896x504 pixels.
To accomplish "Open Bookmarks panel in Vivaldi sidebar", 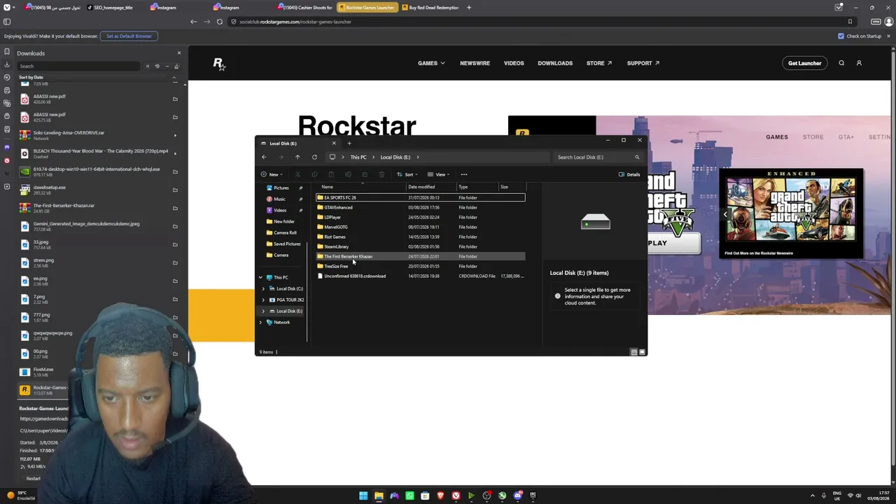I will pyautogui.click(x=7, y=52).
